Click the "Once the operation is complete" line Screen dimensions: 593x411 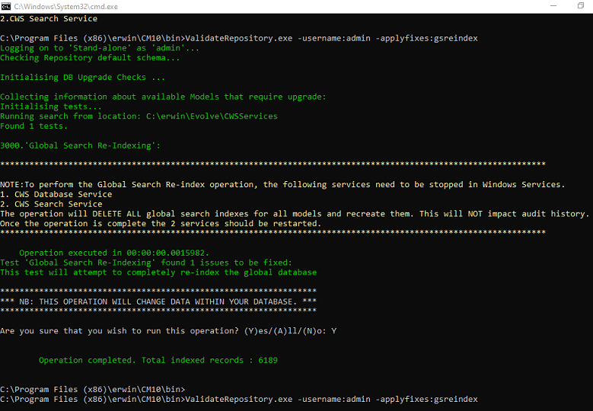[x=160, y=224]
